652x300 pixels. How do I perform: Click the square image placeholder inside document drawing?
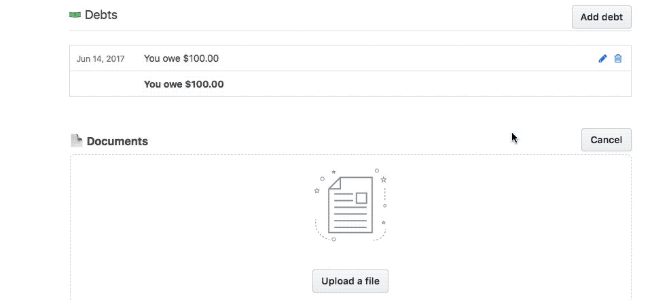(361, 198)
